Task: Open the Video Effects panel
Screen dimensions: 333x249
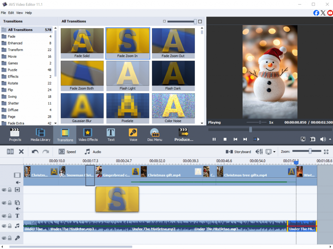Action: pyautogui.click(x=88, y=135)
